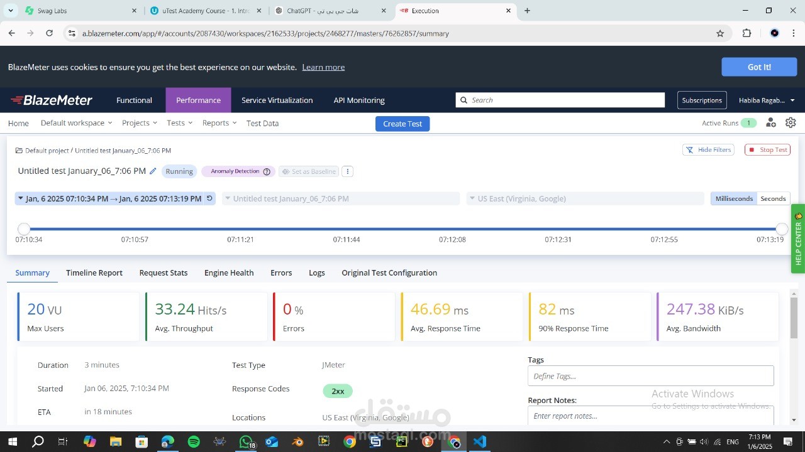Open Blender from the taskbar
Image resolution: width=805 pixels, height=452 pixels.
click(297, 441)
